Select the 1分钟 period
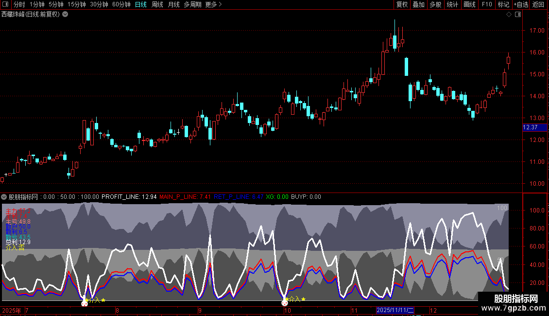This screenshot has height=316, width=549. point(37,4)
